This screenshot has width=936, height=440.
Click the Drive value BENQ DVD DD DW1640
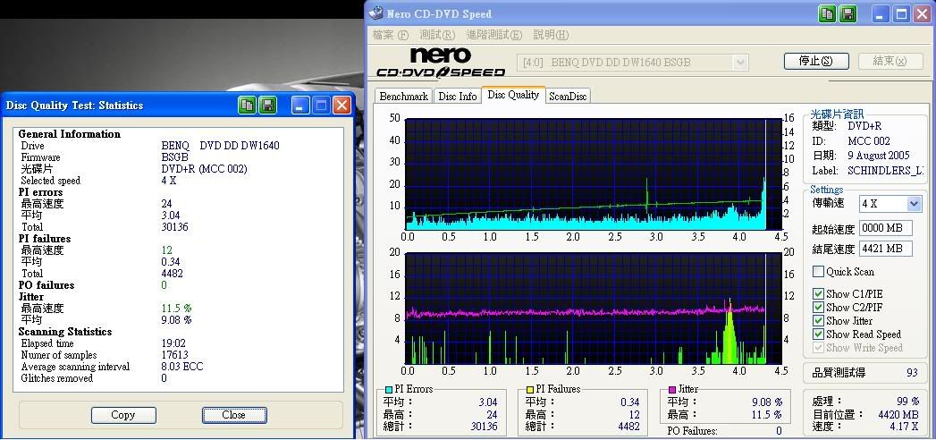[x=220, y=146]
